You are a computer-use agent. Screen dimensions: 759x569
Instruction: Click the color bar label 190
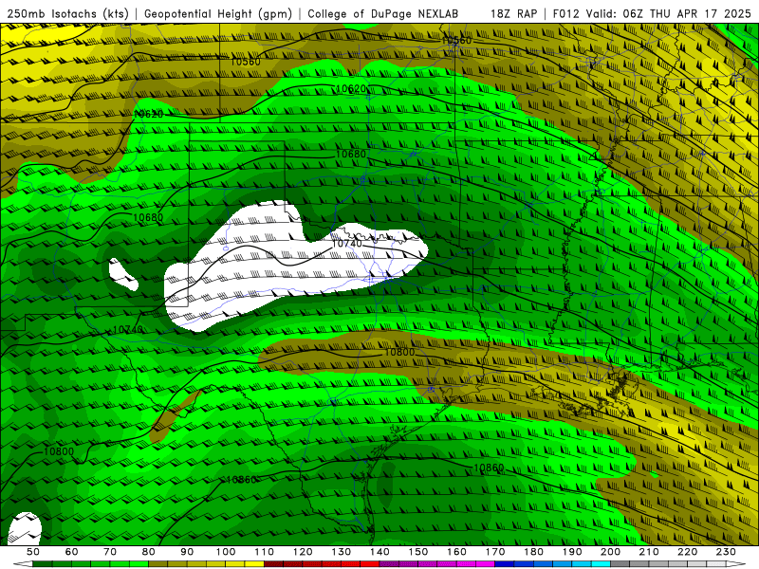tap(572, 552)
